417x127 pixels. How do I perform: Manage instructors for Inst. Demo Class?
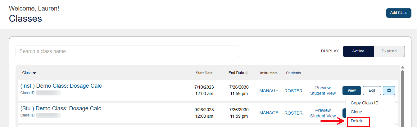point(269,91)
